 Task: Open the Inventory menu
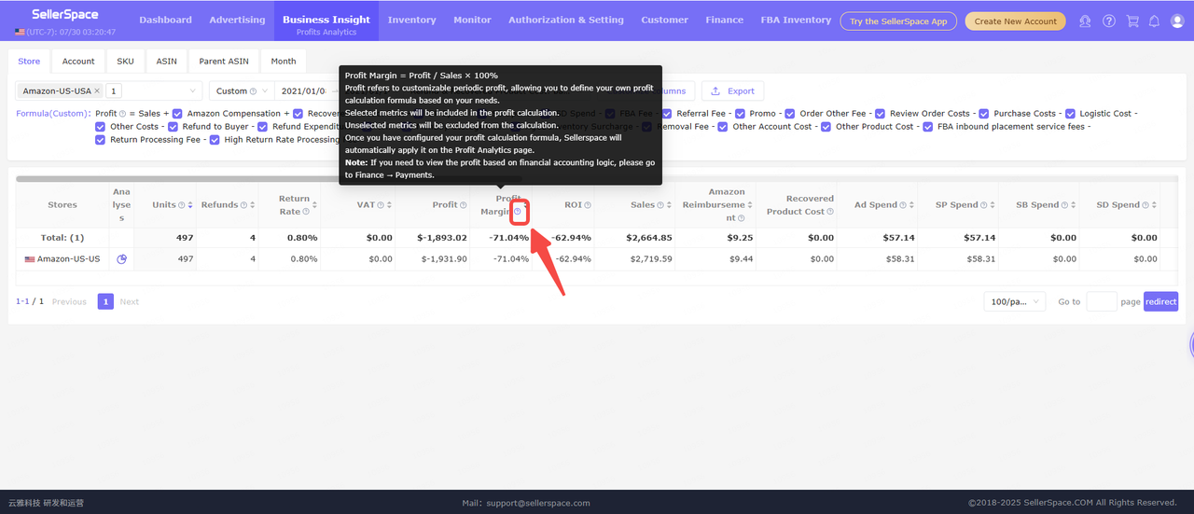pyautogui.click(x=411, y=20)
